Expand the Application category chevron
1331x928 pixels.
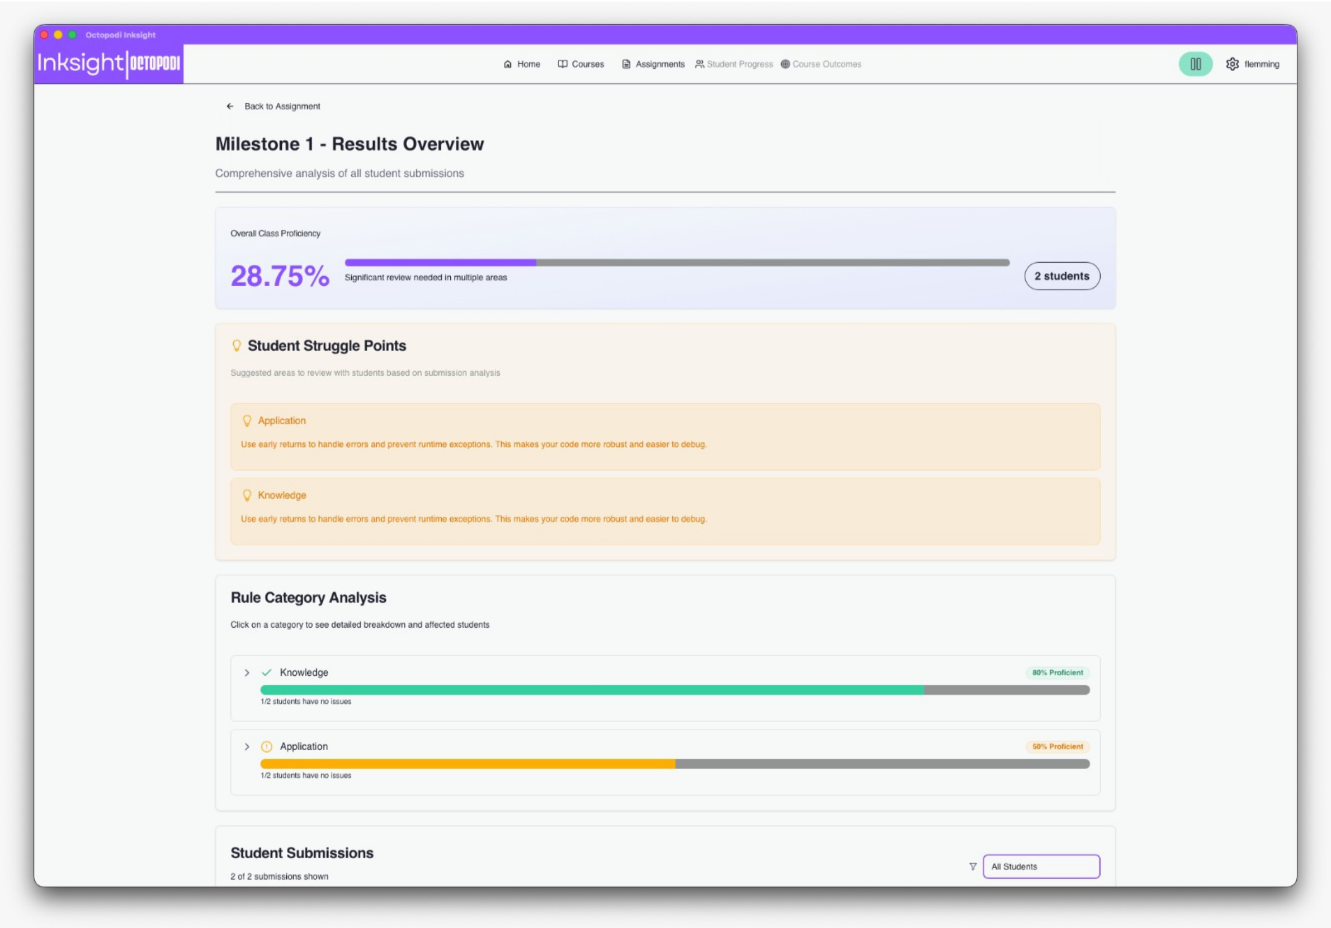coord(247,746)
